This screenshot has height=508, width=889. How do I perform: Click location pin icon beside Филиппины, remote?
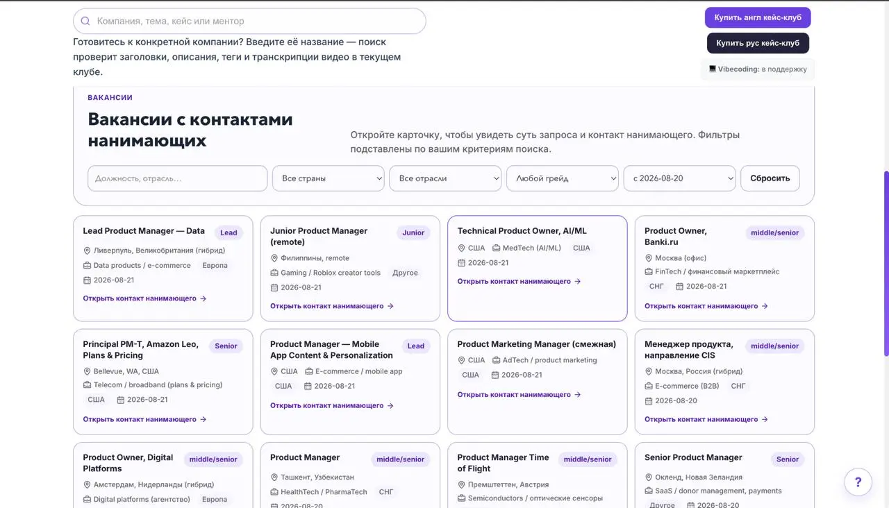coord(274,258)
